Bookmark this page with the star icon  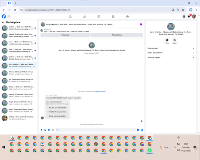click(x=183, y=10)
